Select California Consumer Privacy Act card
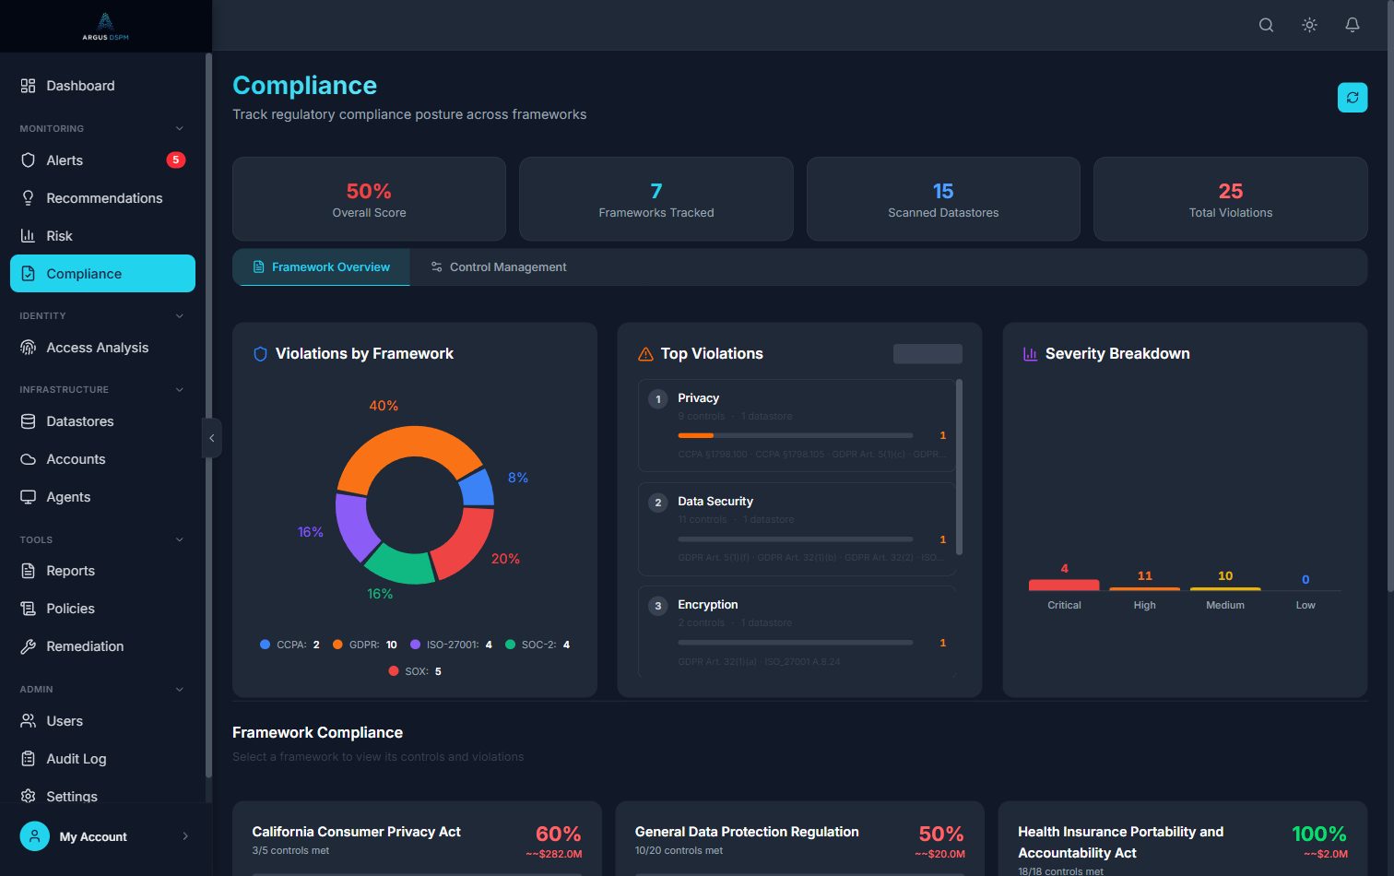Image resolution: width=1394 pixels, height=876 pixels. [x=417, y=839]
